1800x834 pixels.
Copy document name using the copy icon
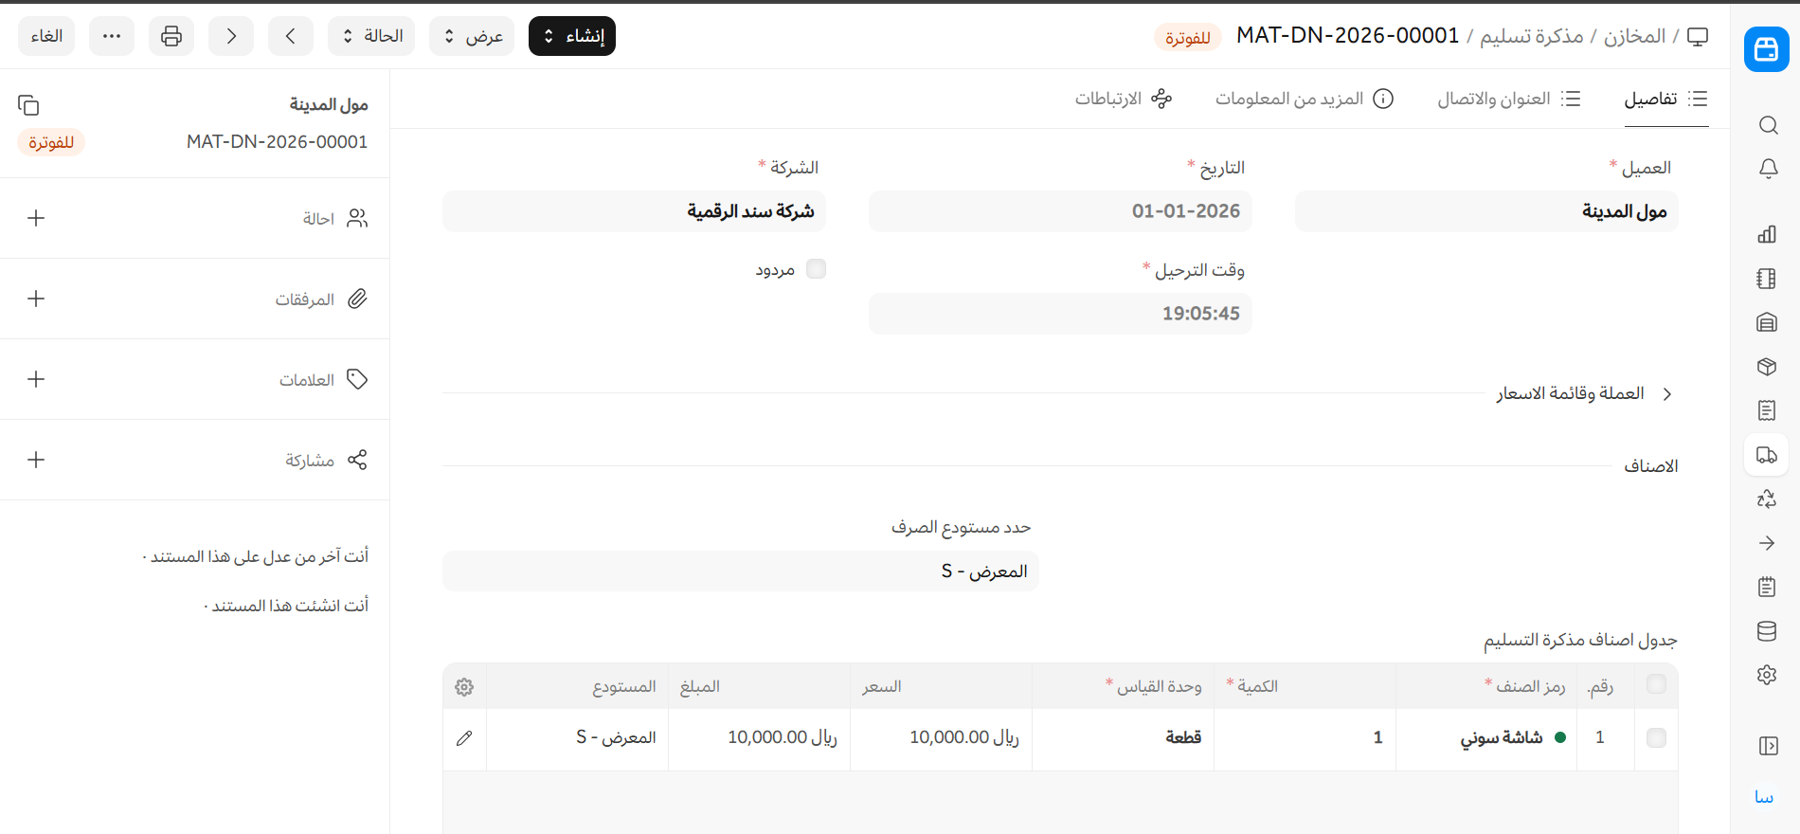[28, 105]
